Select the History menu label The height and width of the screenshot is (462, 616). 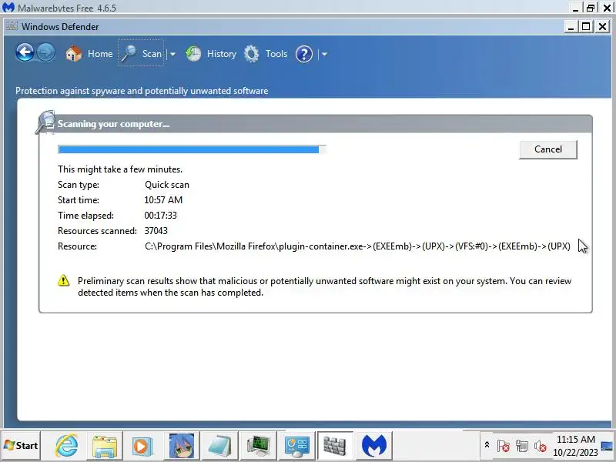pyautogui.click(x=222, y=54)
